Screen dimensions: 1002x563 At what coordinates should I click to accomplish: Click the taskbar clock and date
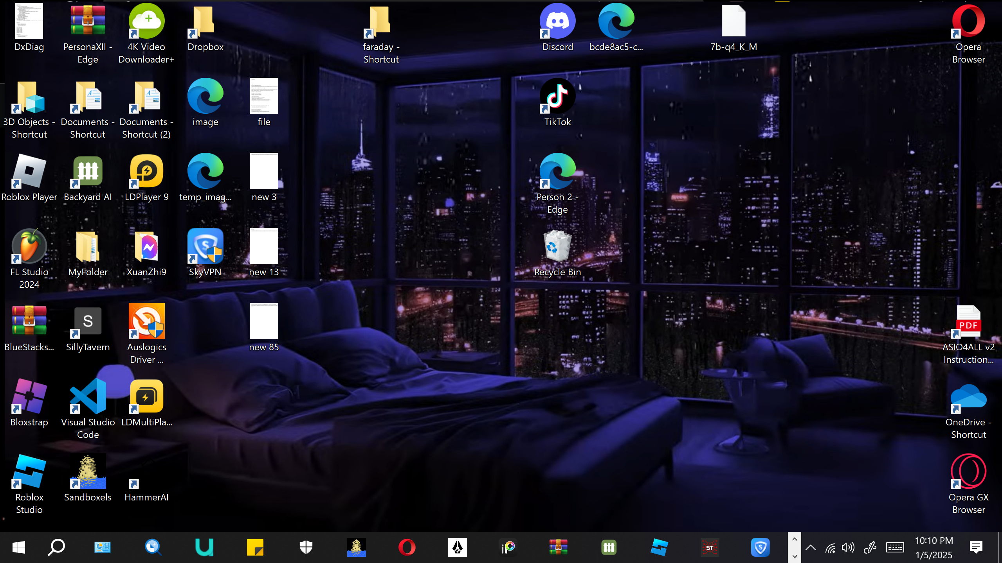point(934,547)
